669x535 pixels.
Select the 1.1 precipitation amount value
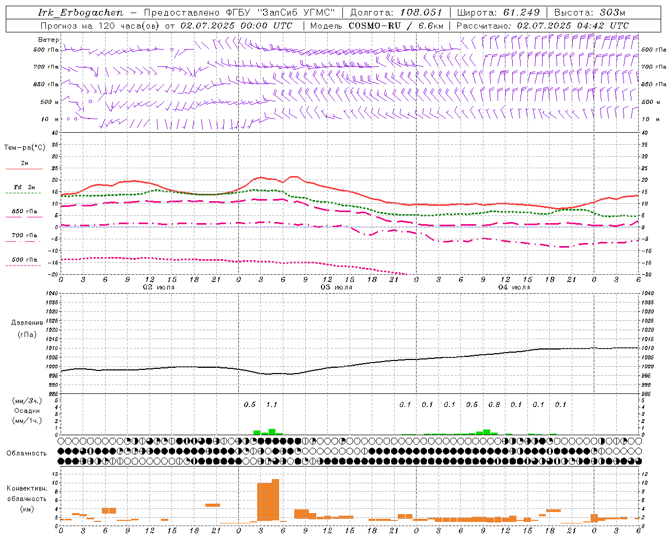[272, 404]
